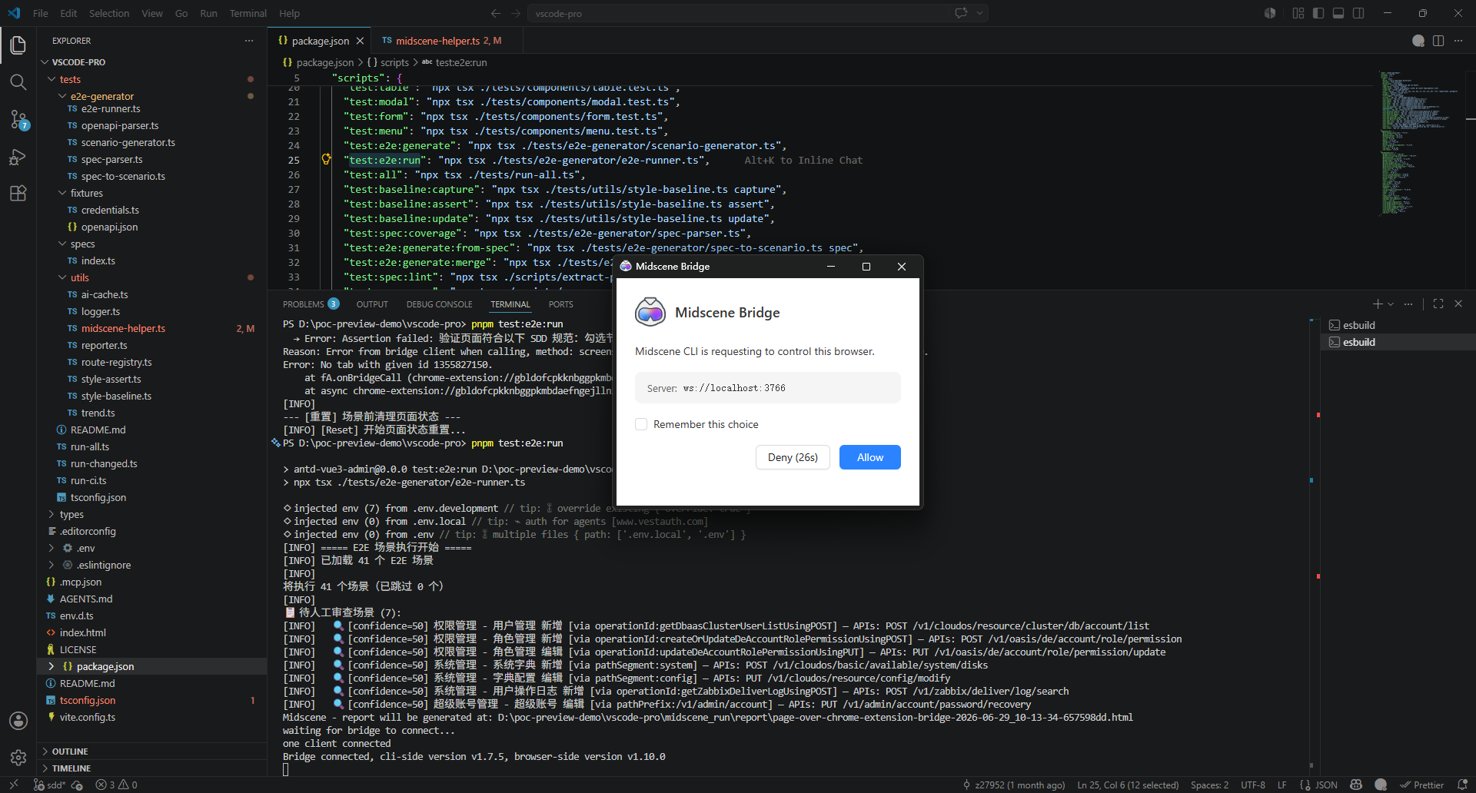
Task: Publish branch using the cloud upload icon
Action: click(x=77, y=785)
